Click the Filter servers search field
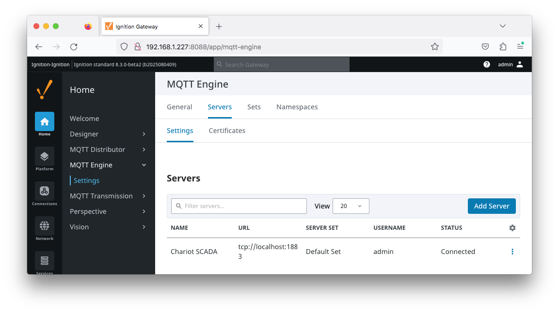 click(x=239, y=206)
